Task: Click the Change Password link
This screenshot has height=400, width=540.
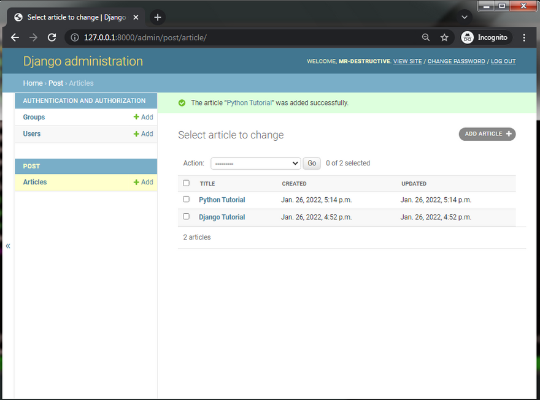Action: point(457,61)
